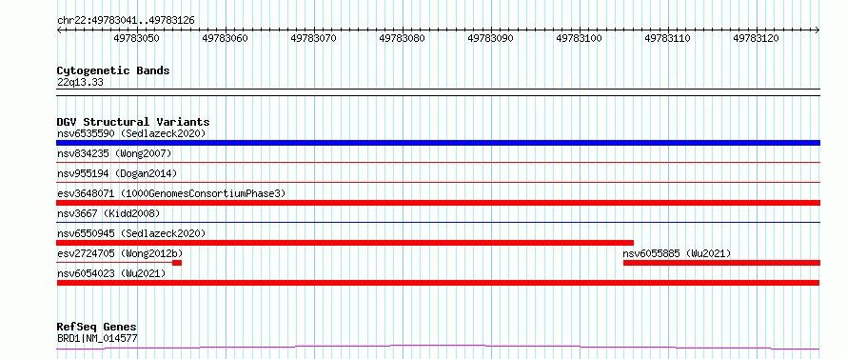Click the nsv955194 (Dogan2014) label
The image size is (847, 359).
[117, 173]
